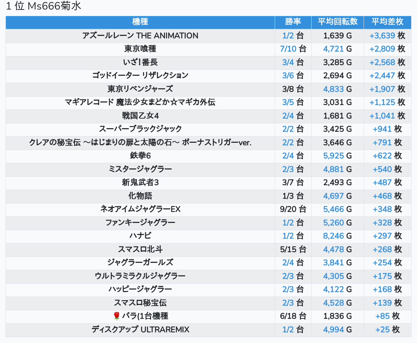Click the +941 link for スーパーブラックジャック
Image resolution: width=417 pixels, height=343 pixels.
(382, 129)
